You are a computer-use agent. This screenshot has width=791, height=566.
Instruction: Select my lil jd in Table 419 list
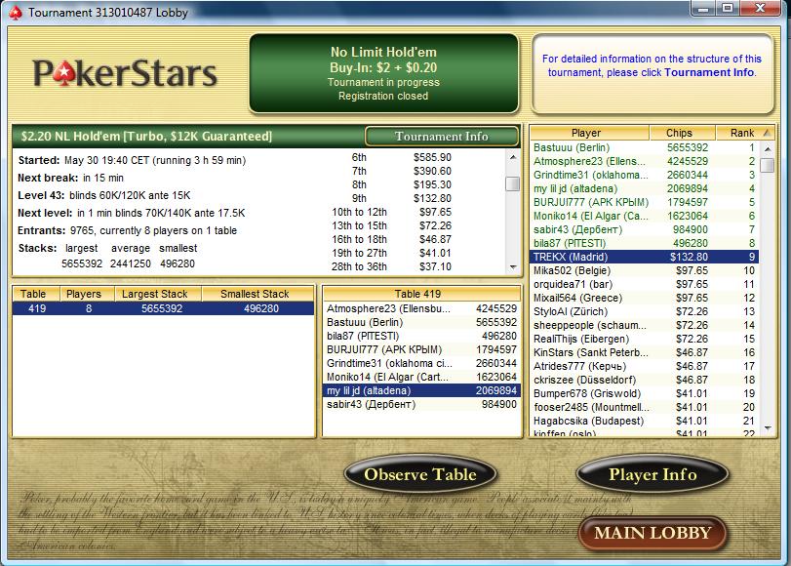click(421, 390)
